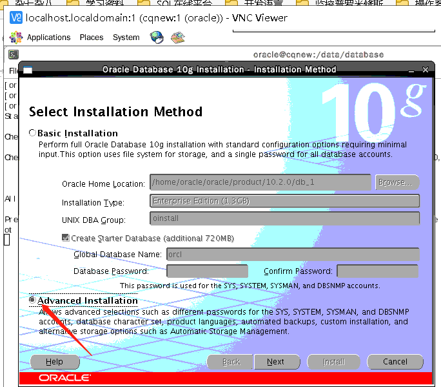441x387 pixels.
Task: Click the Basic Installation label text
Action: [77, 133]
